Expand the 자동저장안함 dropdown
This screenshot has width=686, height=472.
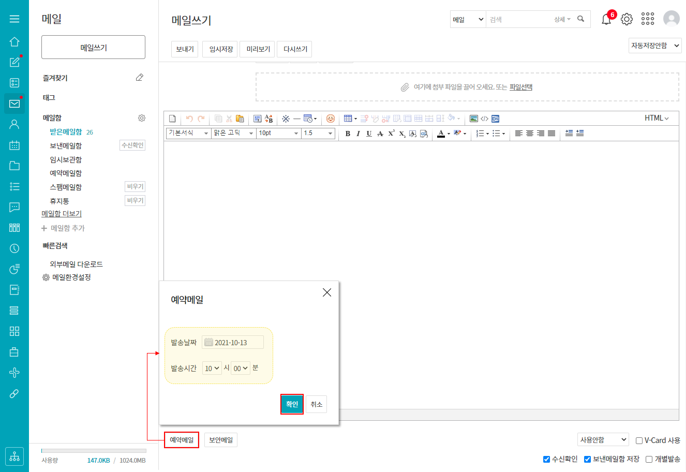pos(655,46)
